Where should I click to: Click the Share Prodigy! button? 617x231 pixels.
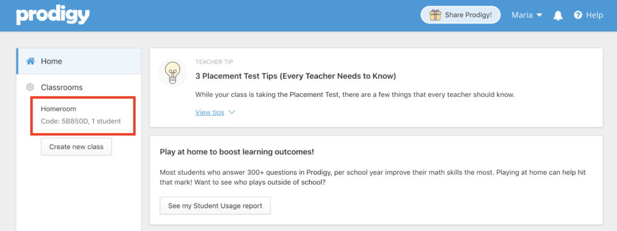point(460,15)
